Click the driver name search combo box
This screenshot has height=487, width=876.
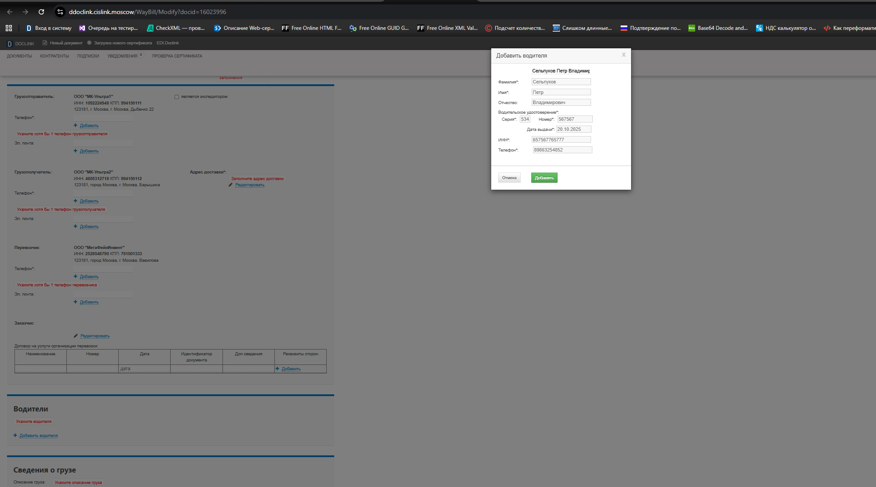(561, 71)
